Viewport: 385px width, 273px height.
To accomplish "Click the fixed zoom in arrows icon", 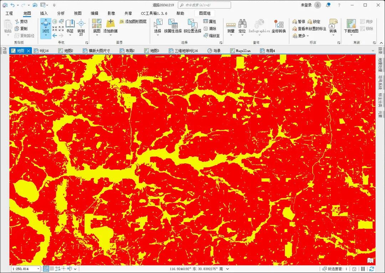I will click(55, 29).
